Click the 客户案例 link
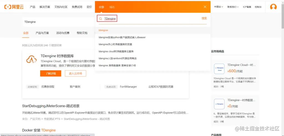This screenshot has width=284, height=136. 75,87
